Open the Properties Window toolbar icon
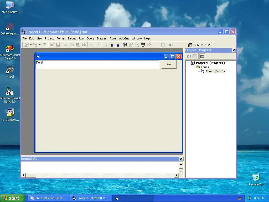Screen dimensions: 269x202 coord(131,45)
